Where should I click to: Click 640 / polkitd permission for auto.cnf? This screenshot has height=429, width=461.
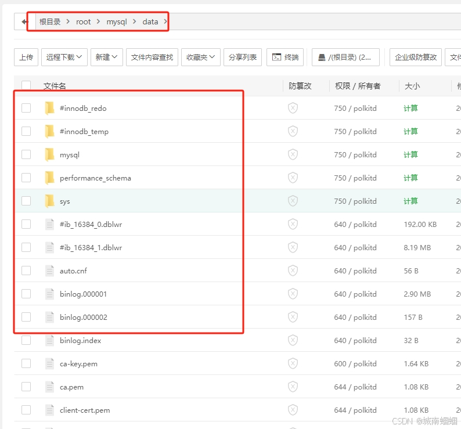[355, 271]
